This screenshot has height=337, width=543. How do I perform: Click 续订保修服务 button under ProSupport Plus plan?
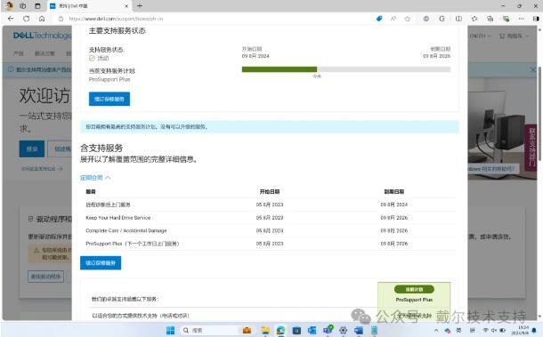pyautogui.click(x=109, y=99)
